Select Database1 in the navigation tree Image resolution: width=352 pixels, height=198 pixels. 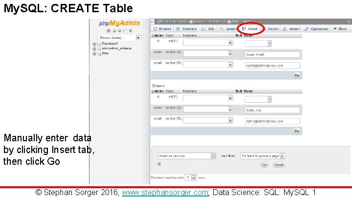(x=110, y=44)
